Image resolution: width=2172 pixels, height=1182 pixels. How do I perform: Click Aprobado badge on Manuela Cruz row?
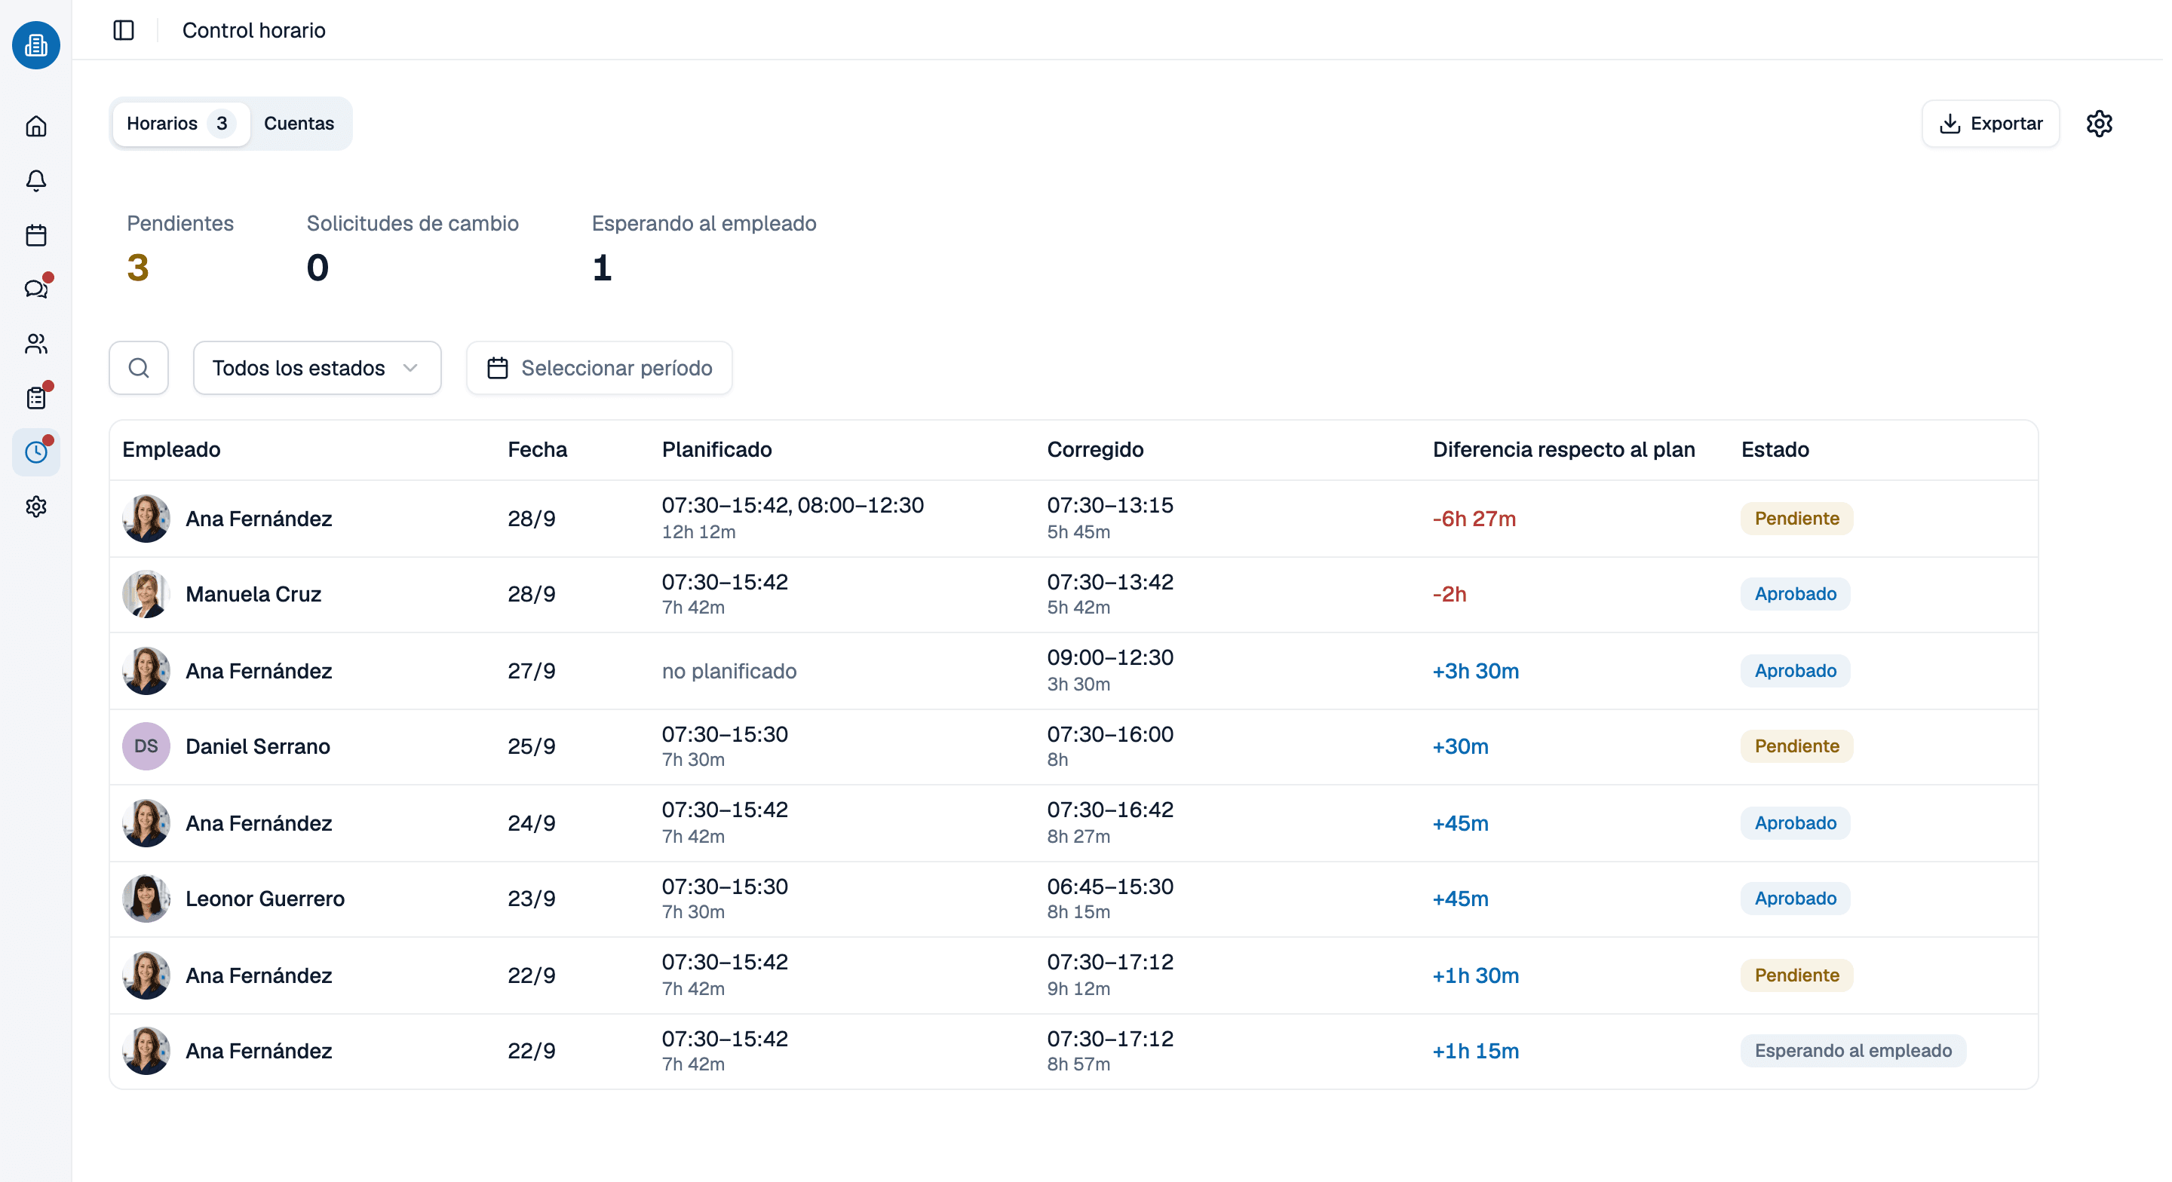click(x=1795, y=594)
